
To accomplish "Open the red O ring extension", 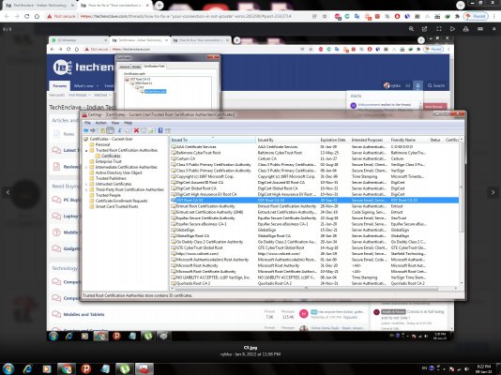I will [397, 16].
